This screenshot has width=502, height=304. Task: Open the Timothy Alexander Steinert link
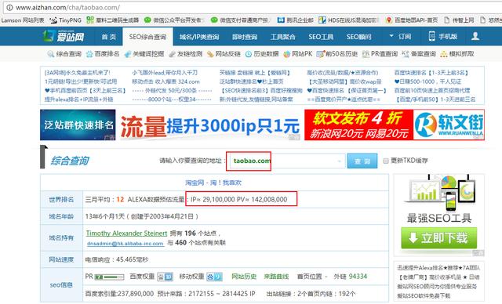[126, 233]
